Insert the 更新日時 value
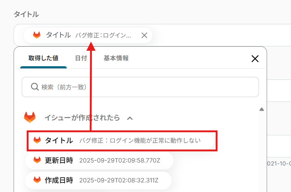This screenshot has height=192, width=291. pos(99,160)
